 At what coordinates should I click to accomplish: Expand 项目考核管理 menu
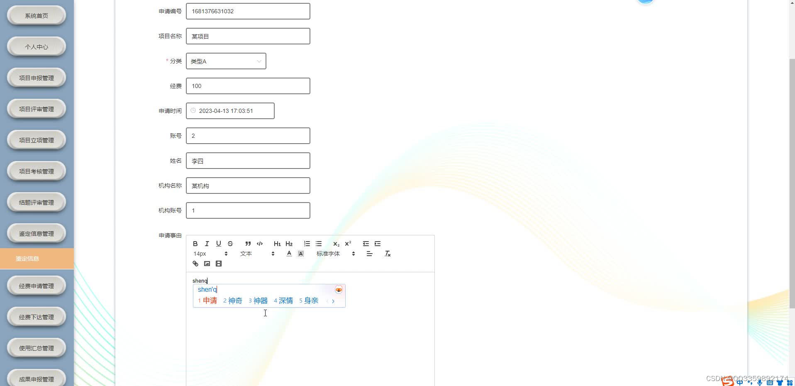[x=37, y=171]
